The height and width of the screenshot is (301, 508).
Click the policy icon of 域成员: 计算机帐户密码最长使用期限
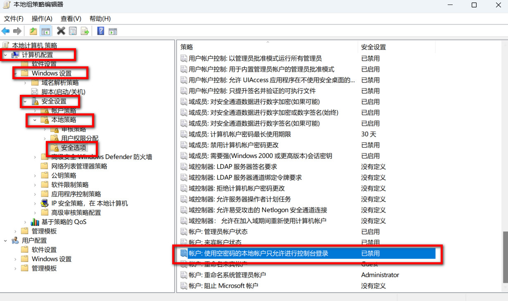pos(184,134)
